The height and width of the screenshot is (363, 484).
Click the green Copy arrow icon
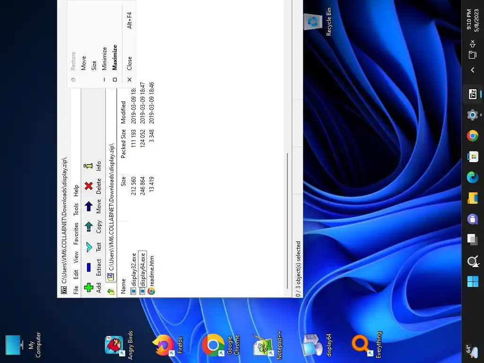tap(88, 226)
